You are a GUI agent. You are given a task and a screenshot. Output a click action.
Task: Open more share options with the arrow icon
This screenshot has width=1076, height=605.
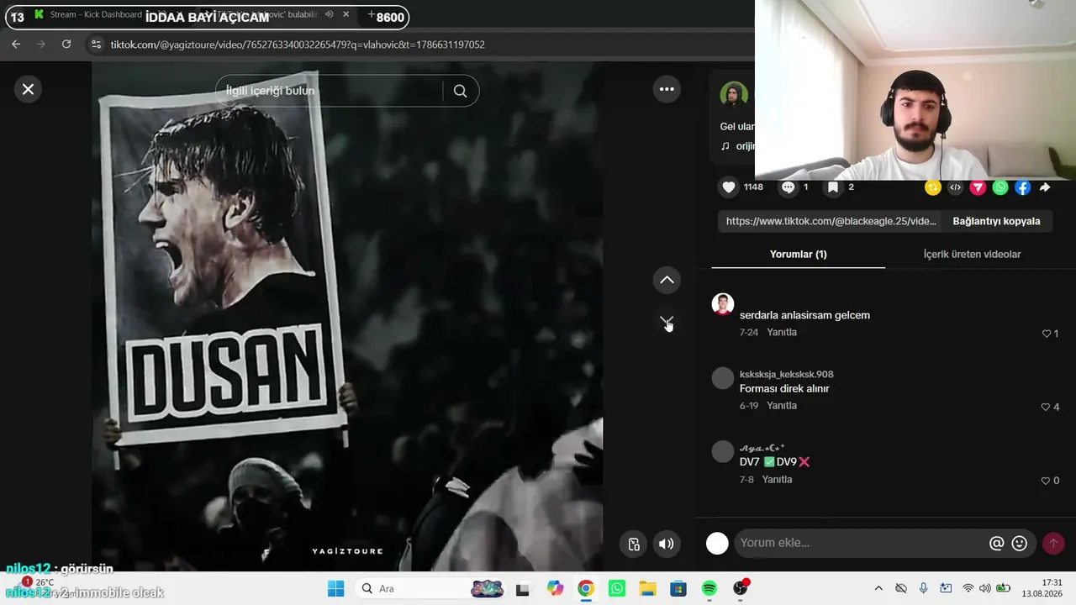[1045, 187]
